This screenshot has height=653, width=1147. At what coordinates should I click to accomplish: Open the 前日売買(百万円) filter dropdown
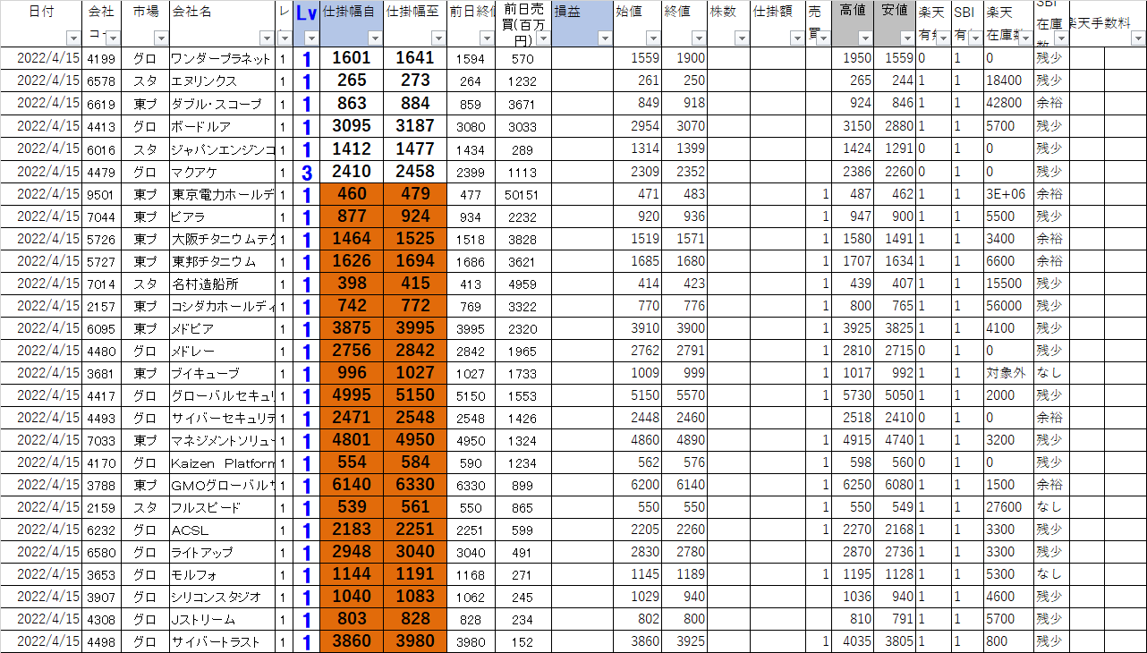click(x=543, y=38)
